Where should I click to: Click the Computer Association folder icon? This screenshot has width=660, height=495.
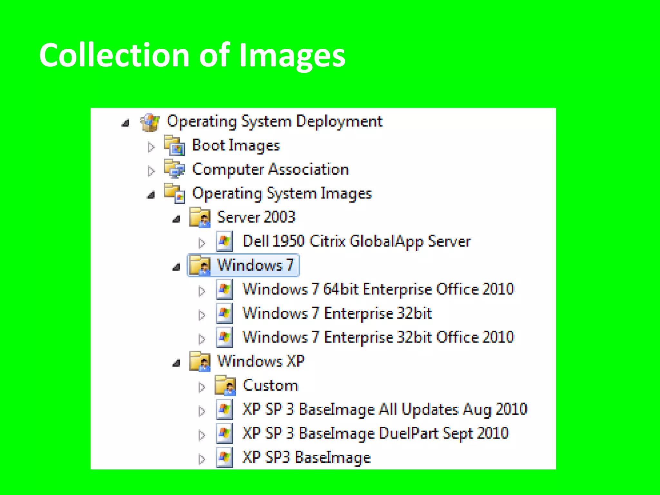pyautogui.click(x=174, y=169)
